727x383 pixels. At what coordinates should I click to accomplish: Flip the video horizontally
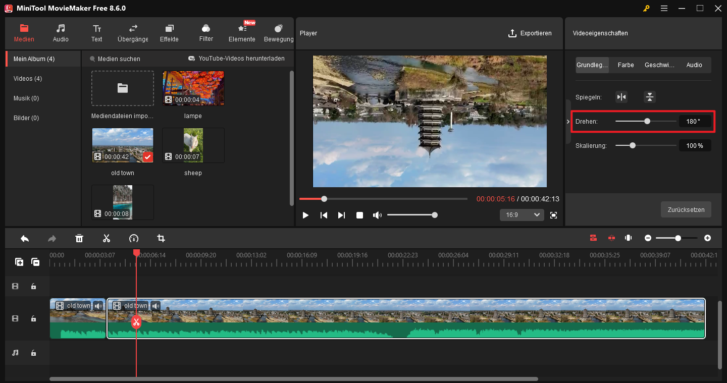point(621,96)
